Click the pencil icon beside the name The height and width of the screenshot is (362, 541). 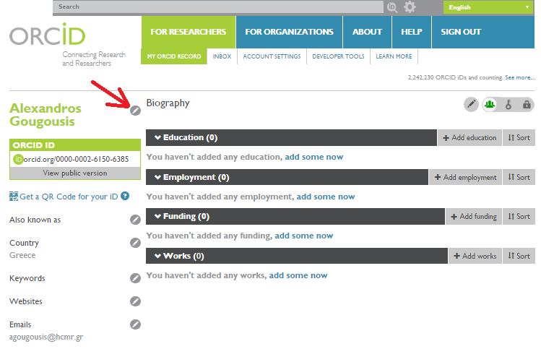[135, 111]
